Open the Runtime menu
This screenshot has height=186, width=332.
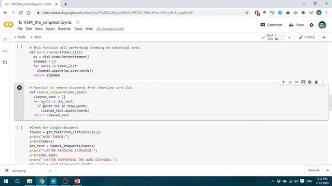point(64,29)
